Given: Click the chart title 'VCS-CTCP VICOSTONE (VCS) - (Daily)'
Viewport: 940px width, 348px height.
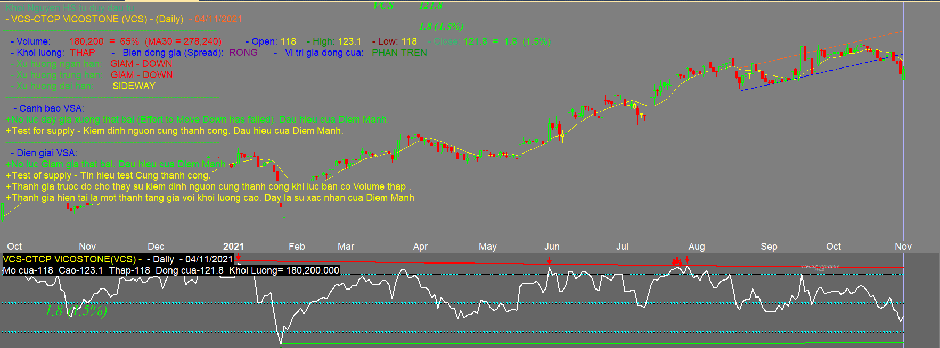Looking at the screenshot, I should click(x=97, y=19).
